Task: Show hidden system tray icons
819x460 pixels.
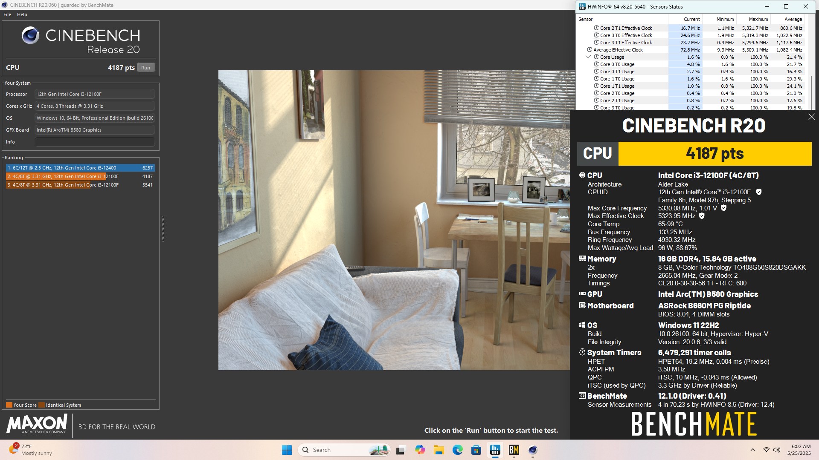Action: (753, 450)
